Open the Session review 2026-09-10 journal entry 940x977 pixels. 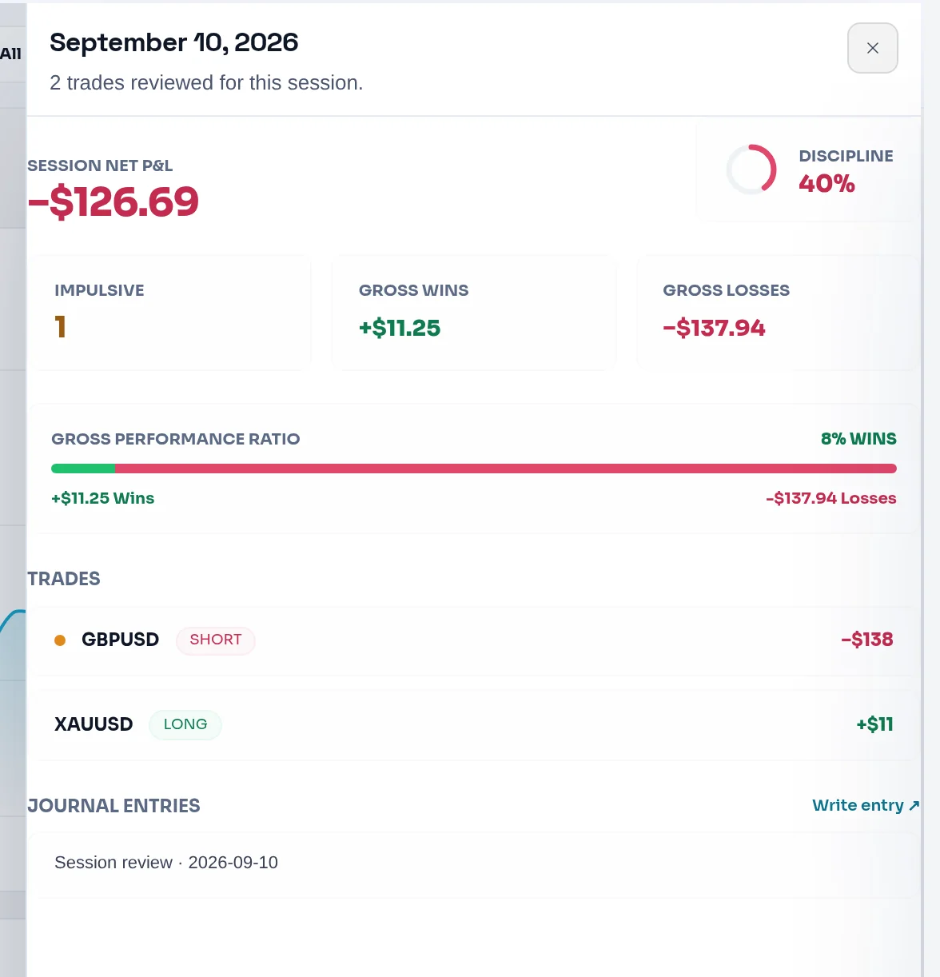tap(473, 863)
